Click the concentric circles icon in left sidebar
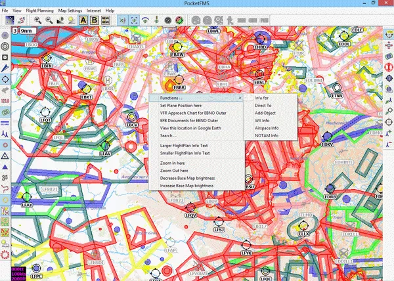394x281 pixels. (x=5, y=46)
